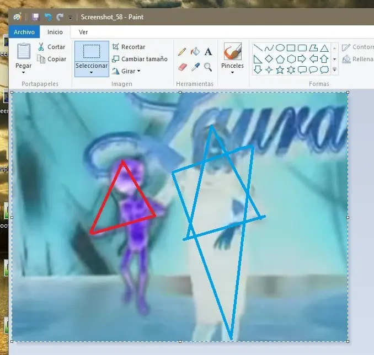Save the image with the floppy icon
The width and height of the screenshot is (374, 355).
(x=35, y=17)
